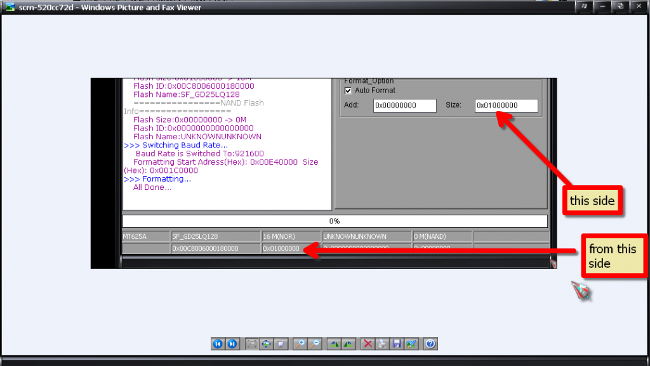Image resolution: width=650 pixels, height=366 pixels.
Task: Click the Size input field
Action: (x=506, y=106)
